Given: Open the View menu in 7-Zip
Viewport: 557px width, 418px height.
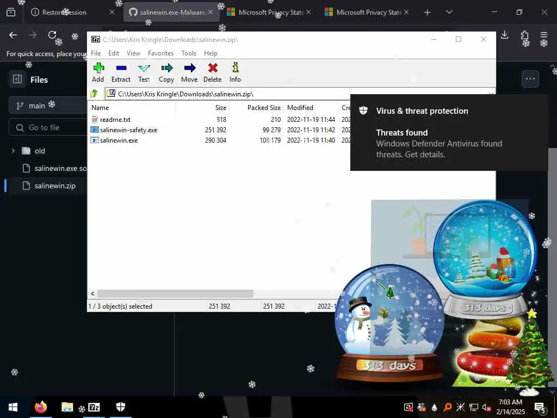Looking at the screenshot, I should click(134, 53).
